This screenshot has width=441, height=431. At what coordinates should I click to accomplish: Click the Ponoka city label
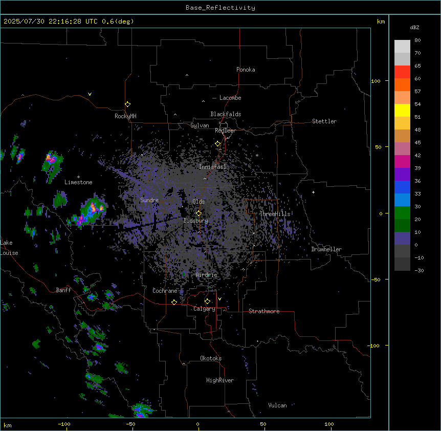point(246,70)
